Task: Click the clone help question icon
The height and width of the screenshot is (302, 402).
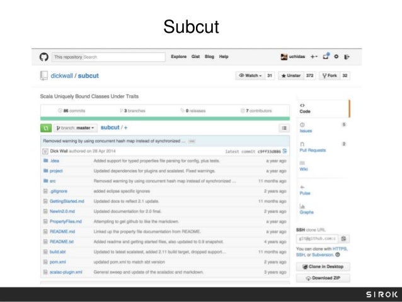Action: click(x=338, y=255)
